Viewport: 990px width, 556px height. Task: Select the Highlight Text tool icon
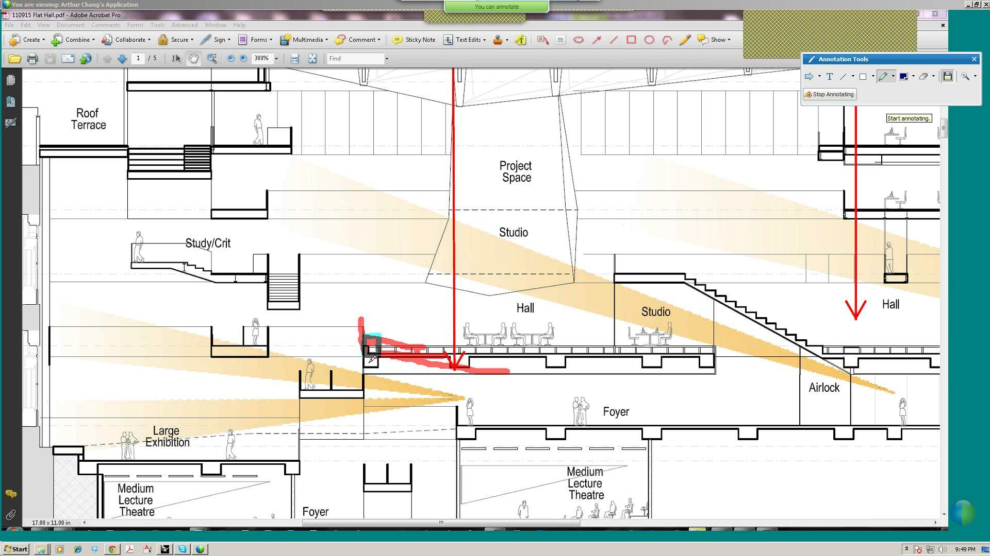(520, 40)
